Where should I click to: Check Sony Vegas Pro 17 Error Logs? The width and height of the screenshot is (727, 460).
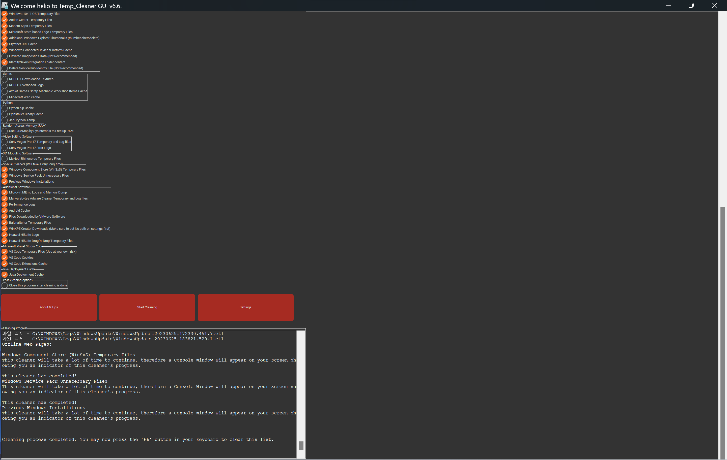click(5, 148)
